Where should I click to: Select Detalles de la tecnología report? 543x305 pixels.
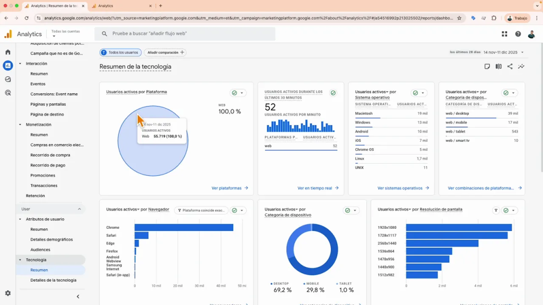point(53,280)
